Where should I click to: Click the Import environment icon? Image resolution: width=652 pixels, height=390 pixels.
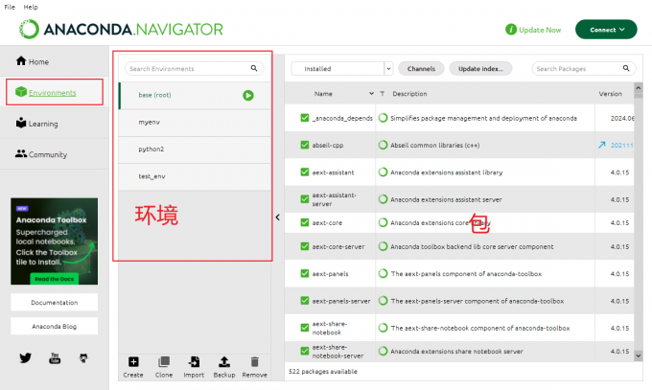(x=194, y=362)
